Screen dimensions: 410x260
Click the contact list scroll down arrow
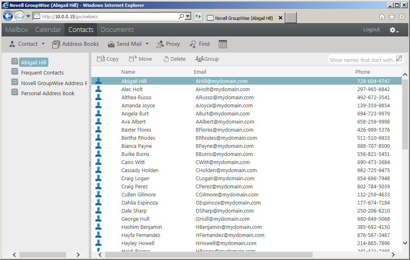pos(405,243)
